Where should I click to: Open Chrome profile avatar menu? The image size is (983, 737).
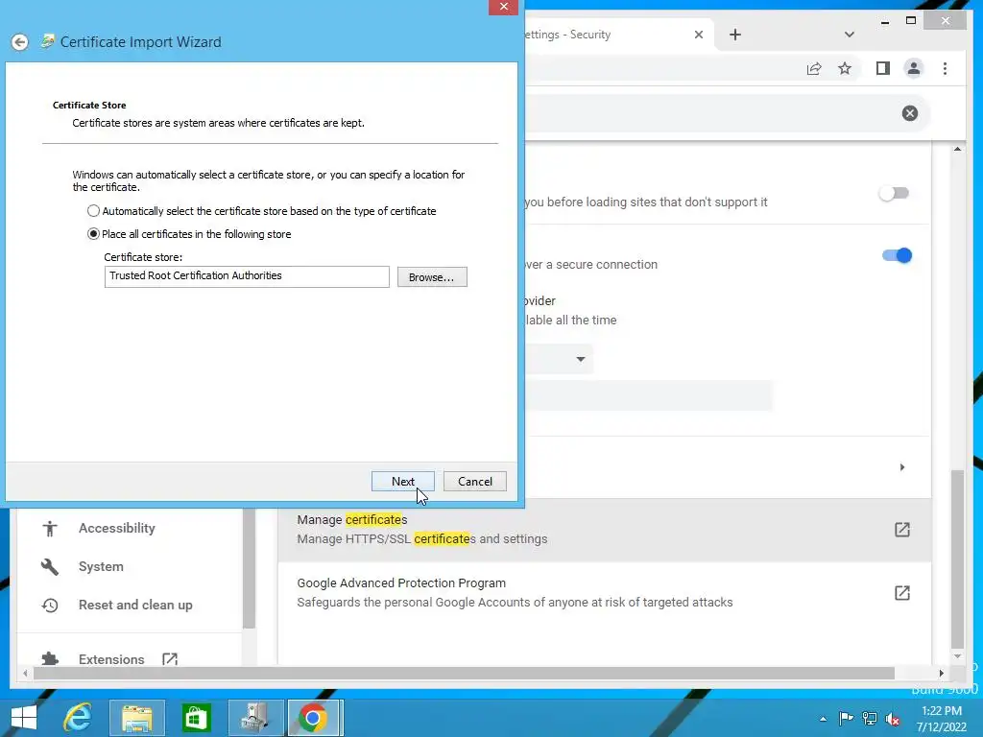tap(914, 68)
